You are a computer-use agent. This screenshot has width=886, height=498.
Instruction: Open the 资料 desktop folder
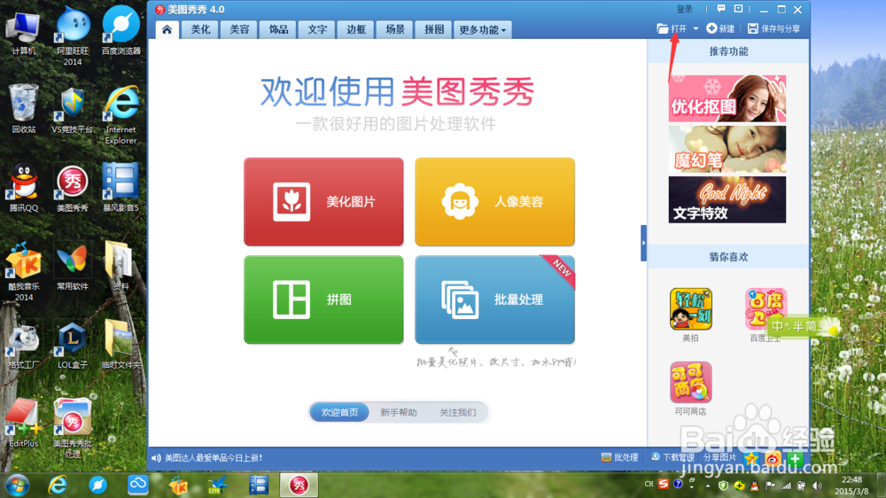[x=120, y=266]
